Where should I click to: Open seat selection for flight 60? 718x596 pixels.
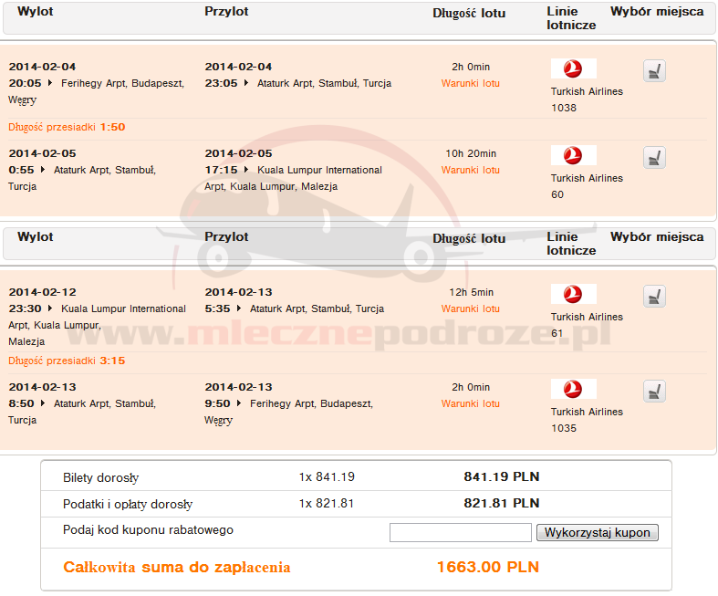(x=654, y=158)
